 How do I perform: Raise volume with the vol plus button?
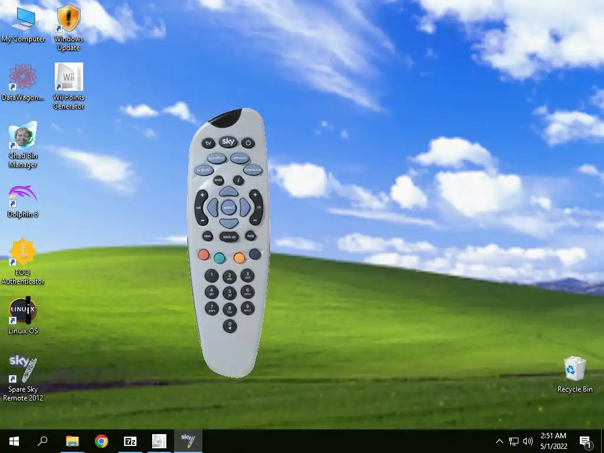coord(202,196)
